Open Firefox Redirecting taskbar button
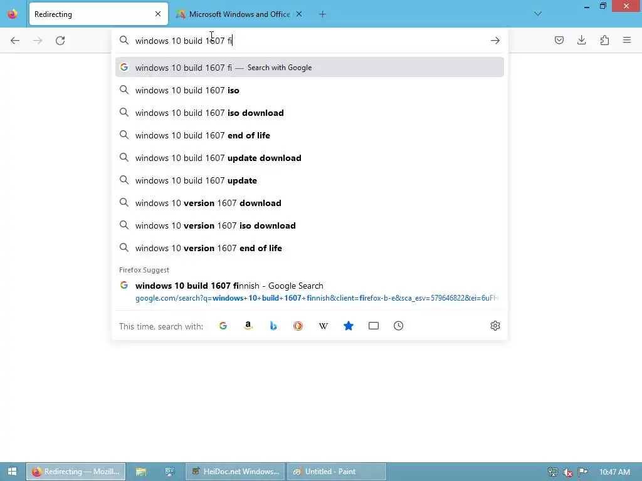642x481 pixels. tap(76, 472)
